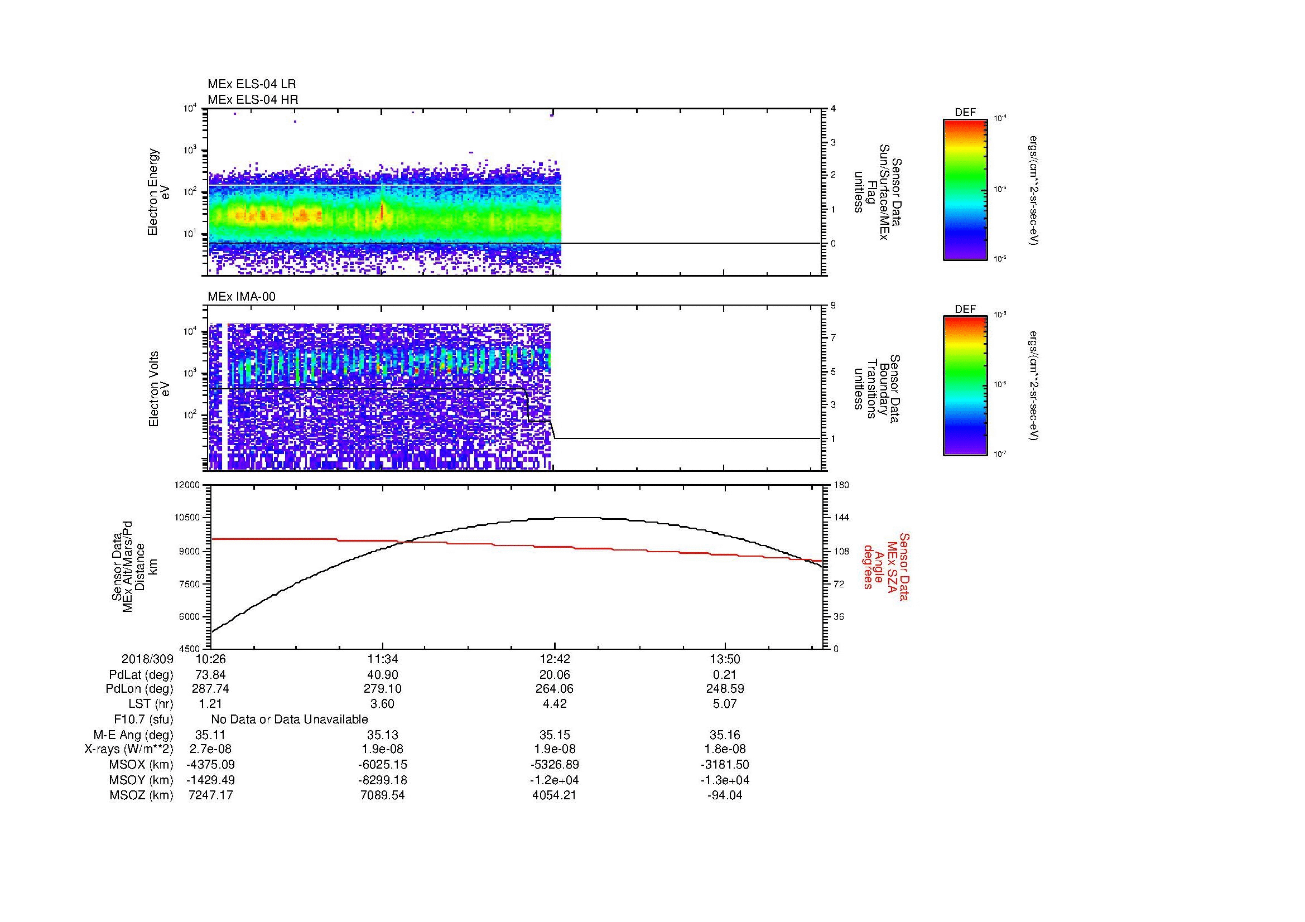Click the top DEF color bar
This screenshot has height=922, width=1305.
(965, 189)
